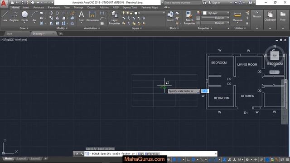This screenshot has width=290, height=163.
Task: Select the Mirror tool in Modify panel
Action: coord(58,18)
